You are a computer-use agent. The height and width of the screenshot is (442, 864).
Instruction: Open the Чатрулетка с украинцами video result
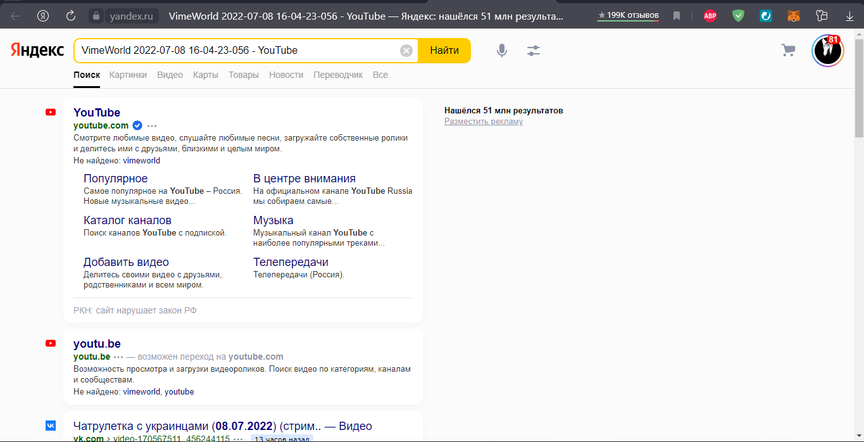pos(223,426)
